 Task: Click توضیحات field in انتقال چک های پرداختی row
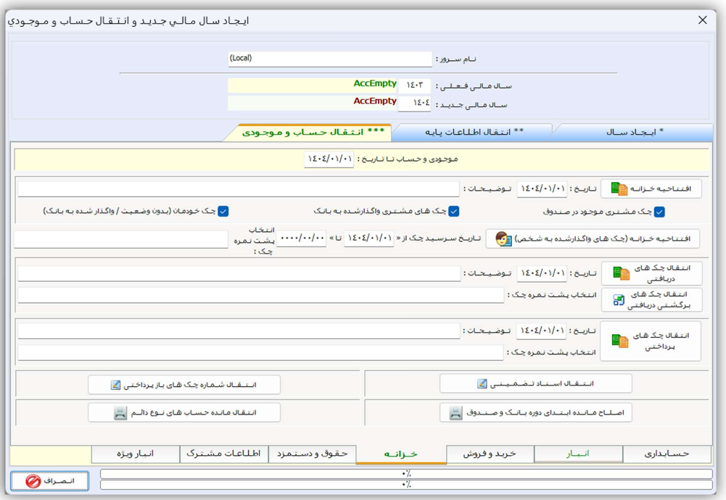click(x=239, y=330)
